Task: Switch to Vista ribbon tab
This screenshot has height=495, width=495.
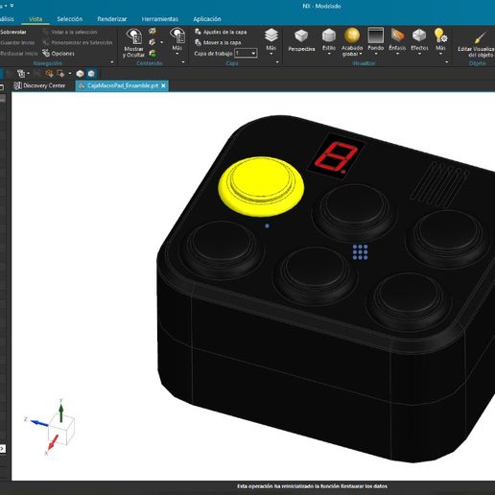Action: tap(35, 19)
